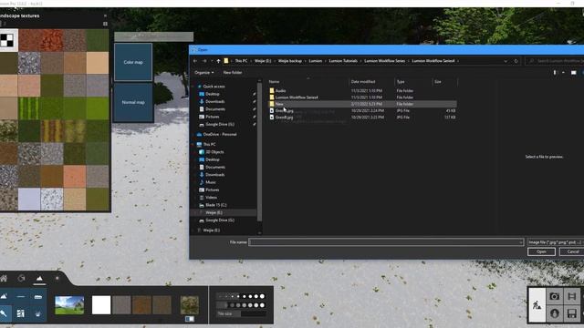This screenshot has width=584, height=328.
Task: Open 3D Objects in the sidebar
Action: pos(214,152)
